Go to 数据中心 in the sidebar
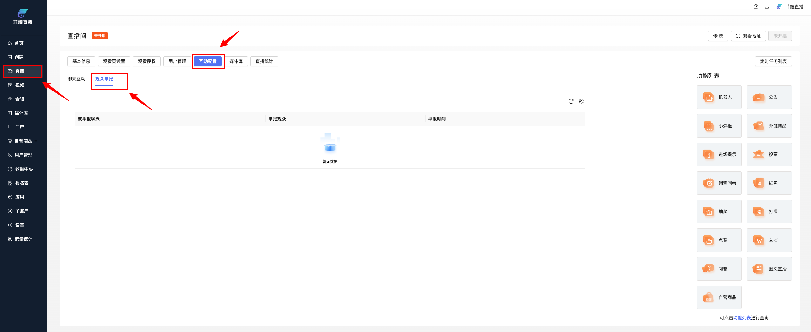The width and height of the screenshot is (811, 332). coord(24,169)
